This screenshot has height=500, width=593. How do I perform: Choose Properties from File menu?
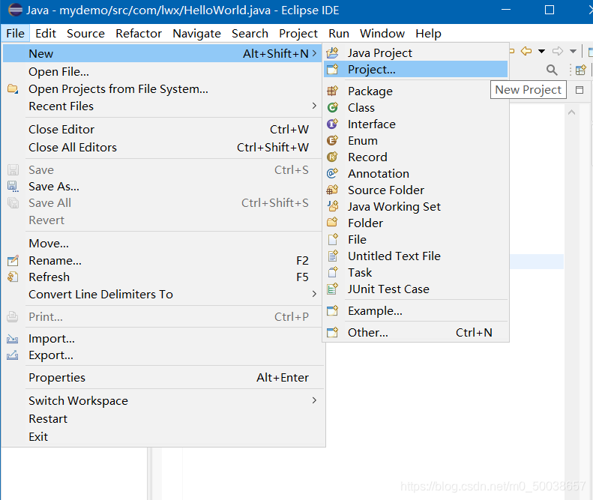(163, 378)
